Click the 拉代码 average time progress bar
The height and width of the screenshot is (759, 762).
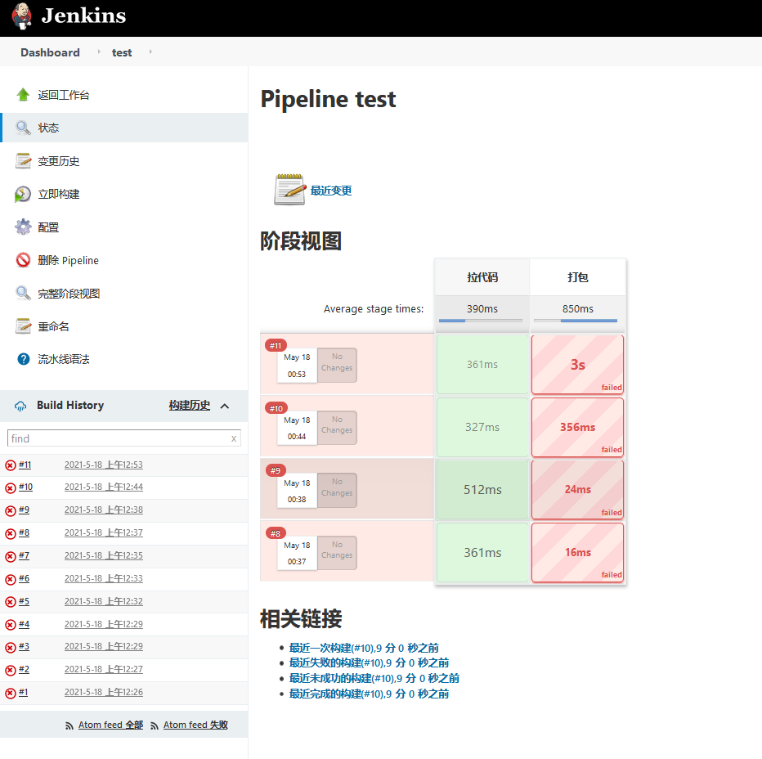[481, 321]
